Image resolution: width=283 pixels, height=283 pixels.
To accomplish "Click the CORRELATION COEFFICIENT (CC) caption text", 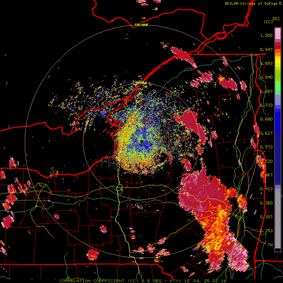I will (x=99, y=281).
